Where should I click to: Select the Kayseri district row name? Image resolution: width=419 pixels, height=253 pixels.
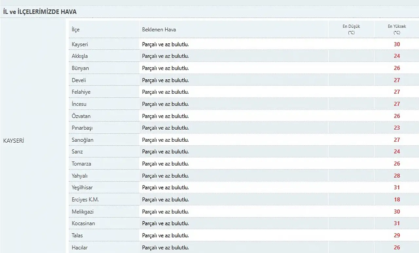pyautogui.click(x=80, y=44)
